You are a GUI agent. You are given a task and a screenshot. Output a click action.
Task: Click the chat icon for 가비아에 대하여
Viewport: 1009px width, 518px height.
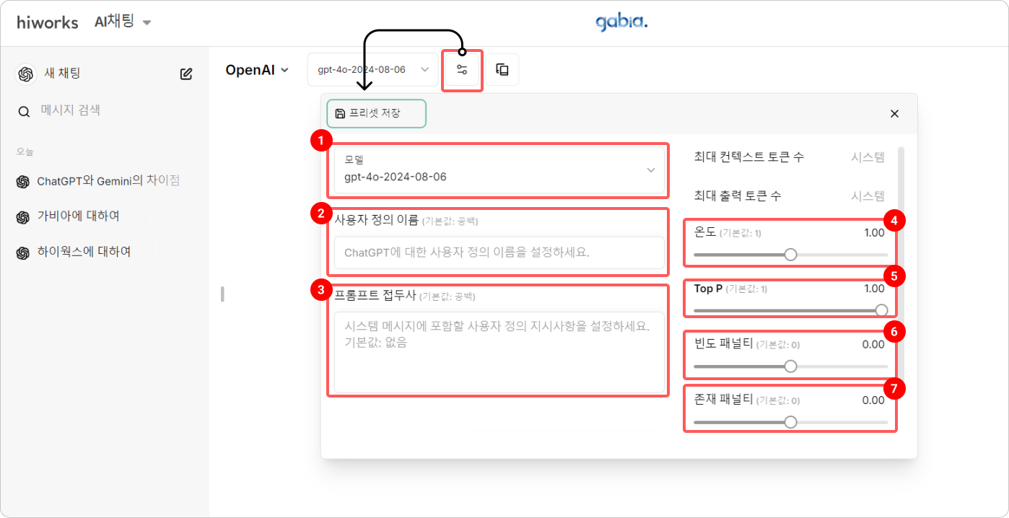(23, 217)
